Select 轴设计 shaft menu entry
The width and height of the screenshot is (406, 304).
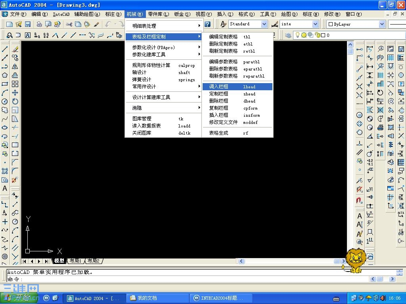pyautogui.click(x=163, y=72)
